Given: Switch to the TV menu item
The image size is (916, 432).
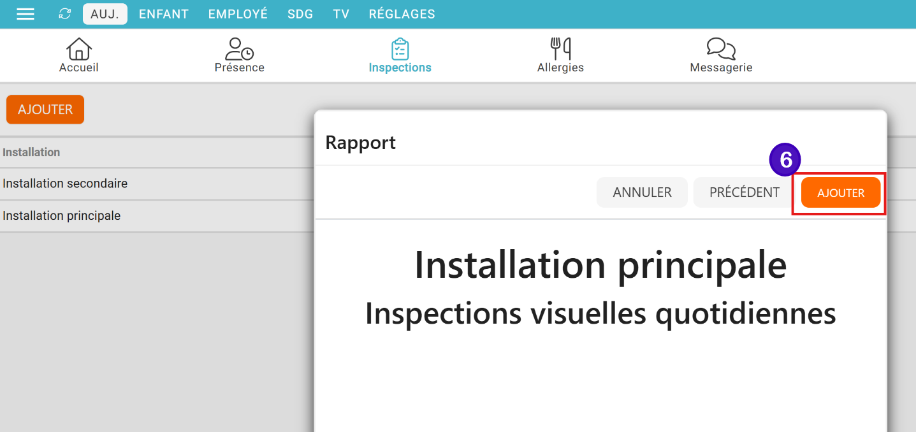Looking at the screenshot, I should pos(341,14).
